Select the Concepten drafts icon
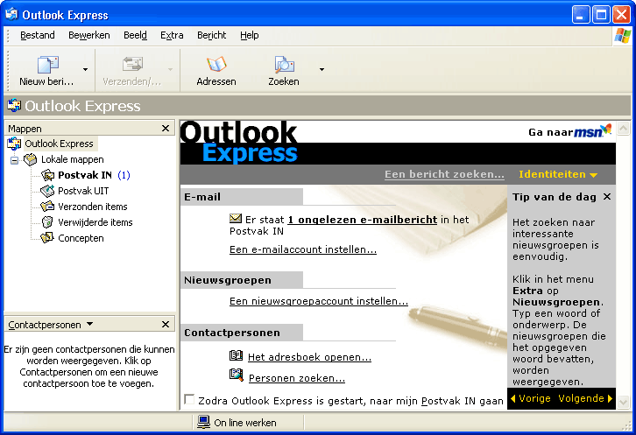The height and width of the screenshot is (435, 636). 47,238
